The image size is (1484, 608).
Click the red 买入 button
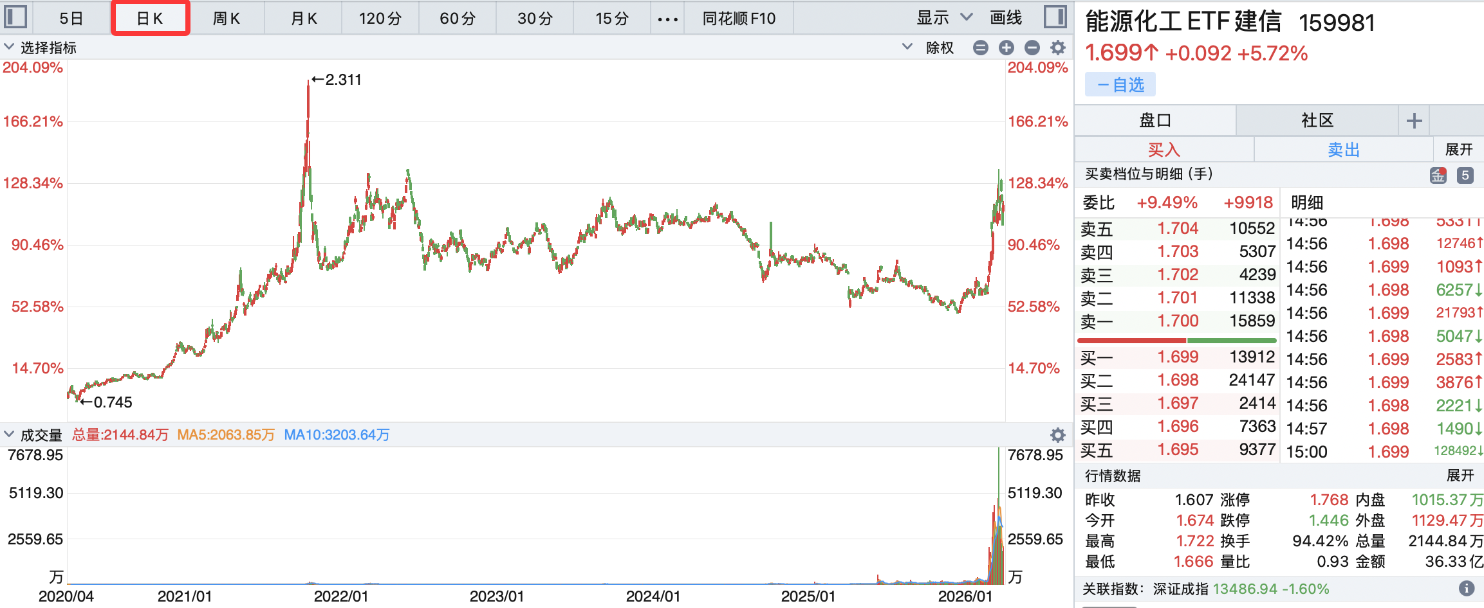[x=1164, y=150]
